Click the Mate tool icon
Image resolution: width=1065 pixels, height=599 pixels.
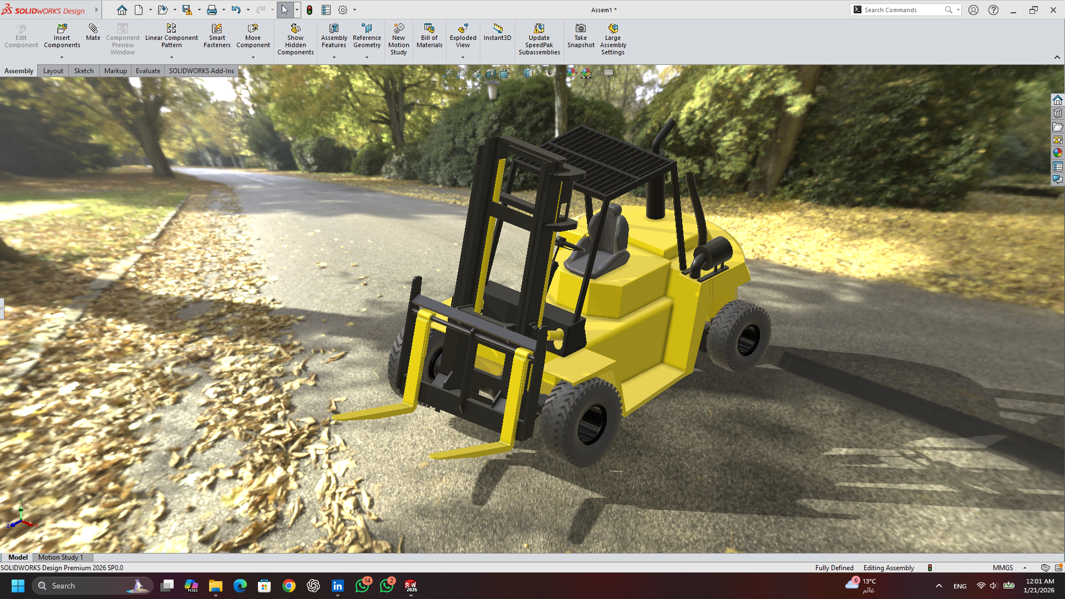click(93, 29)
